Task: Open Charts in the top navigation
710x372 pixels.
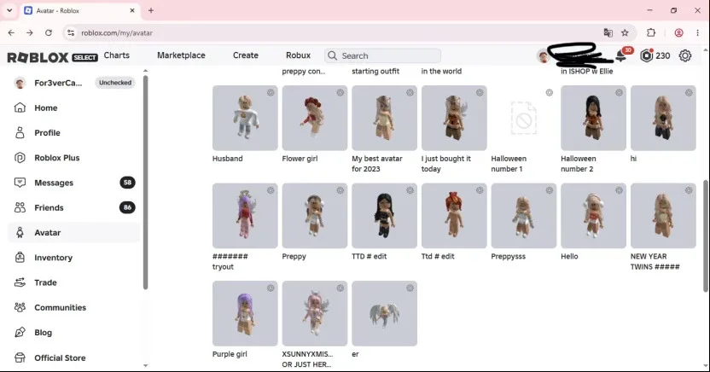Action: [x=116, y=55]
